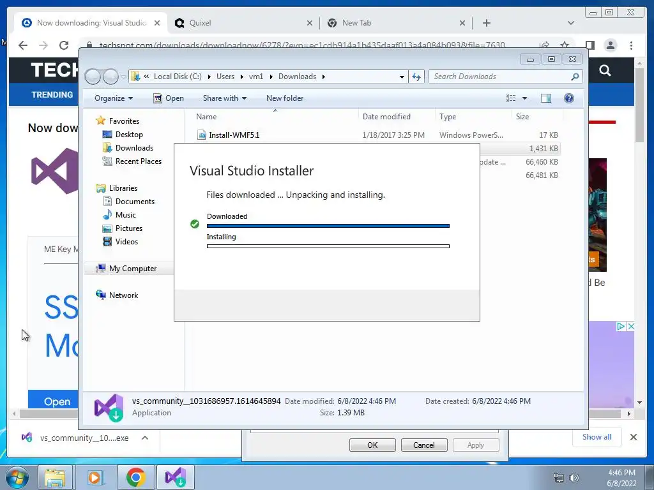The width and height of the screenshot is (654, 490).
Task: Click the blue Open button on the ad
Action: pos(53,401)
